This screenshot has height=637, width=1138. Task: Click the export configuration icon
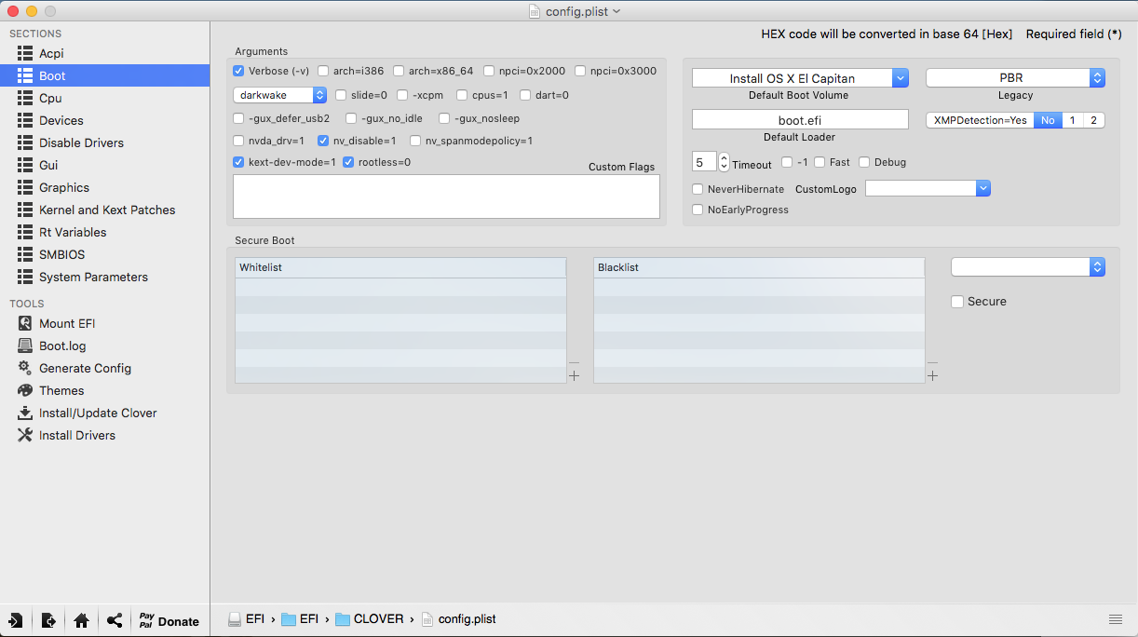48,620
